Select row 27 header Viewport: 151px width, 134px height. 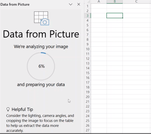point(88,130)
